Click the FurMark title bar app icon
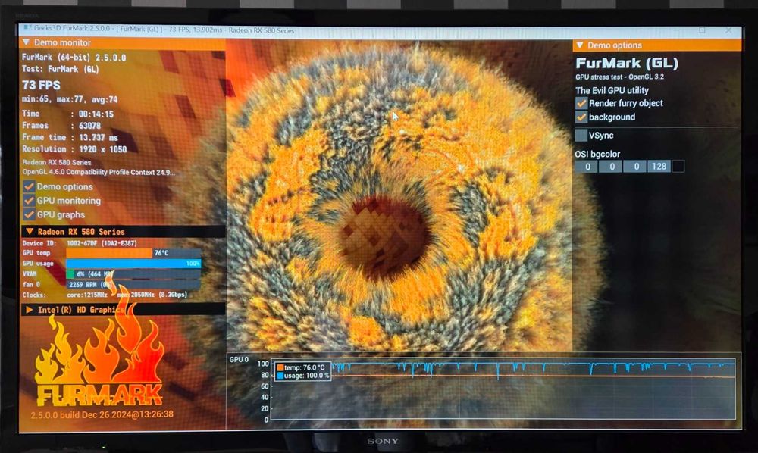The height and width of the screenshot is (453, 758). [27, 29]
